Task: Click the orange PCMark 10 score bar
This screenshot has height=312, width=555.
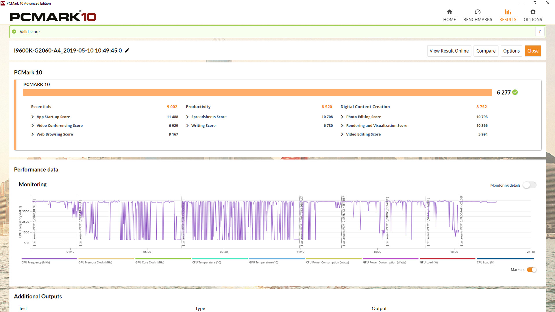Action: click(x=257, y=92)
